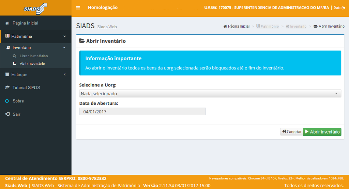This screenshot has width=349, height=189.
Task: Click the book icon next to Inventário in sidebar
Action: pos(8,48)
